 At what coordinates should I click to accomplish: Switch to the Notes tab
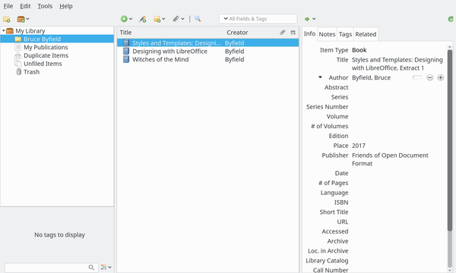tap(327, 34)
